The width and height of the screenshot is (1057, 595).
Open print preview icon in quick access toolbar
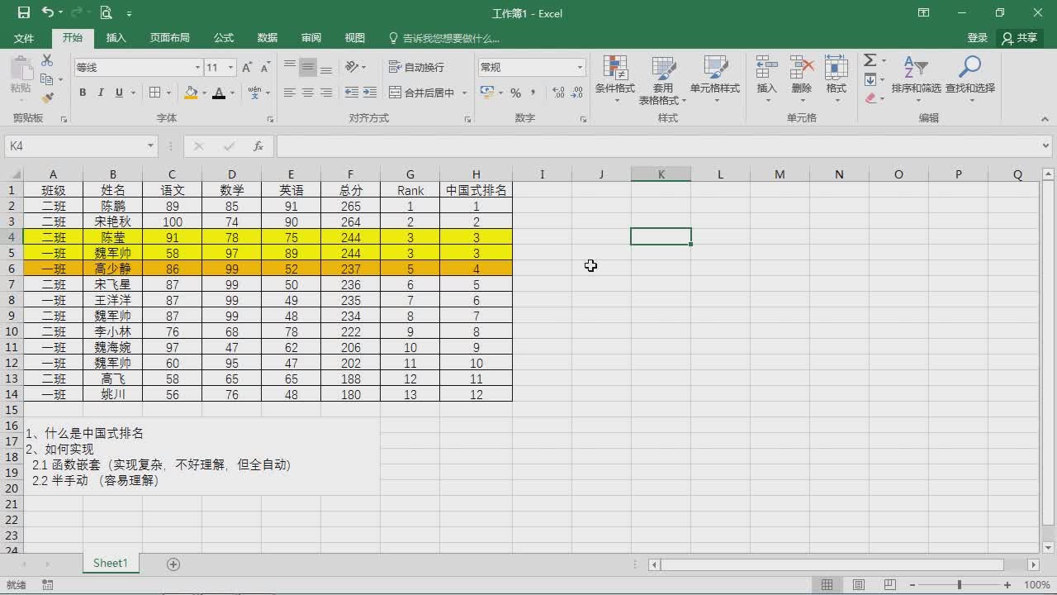(x=106, y=12)
